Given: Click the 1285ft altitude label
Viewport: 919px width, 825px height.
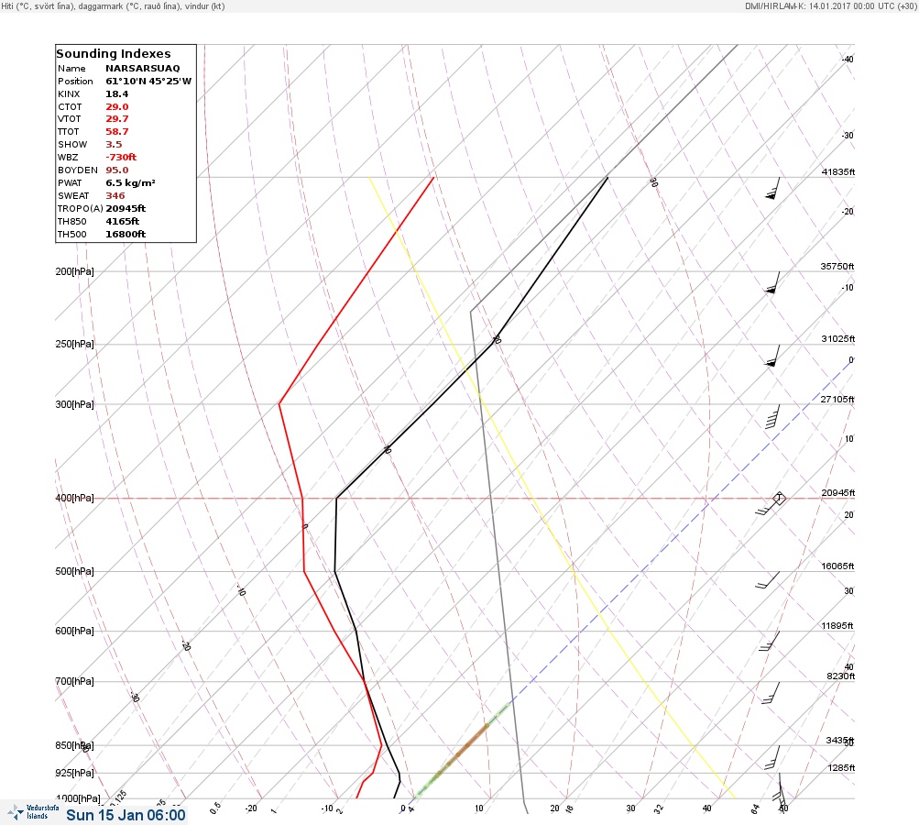Looking at the screenshot, I should [x=841, y=767].
